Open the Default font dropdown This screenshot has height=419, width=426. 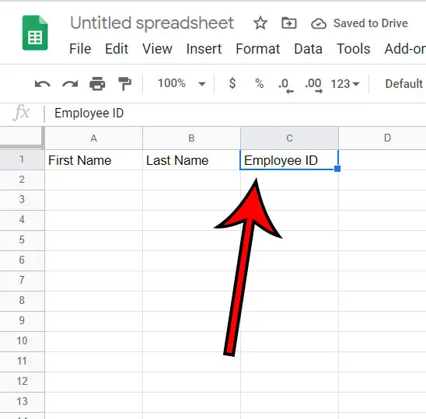pyautogui.click(x=404, y=84)
